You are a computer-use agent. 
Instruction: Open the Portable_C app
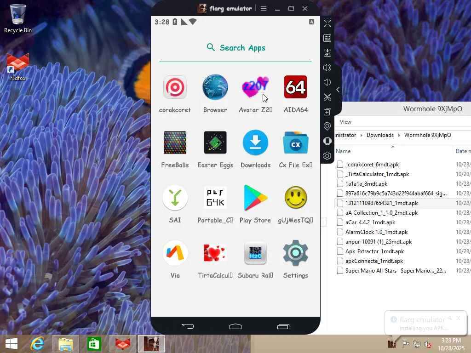tap(215, 198)
